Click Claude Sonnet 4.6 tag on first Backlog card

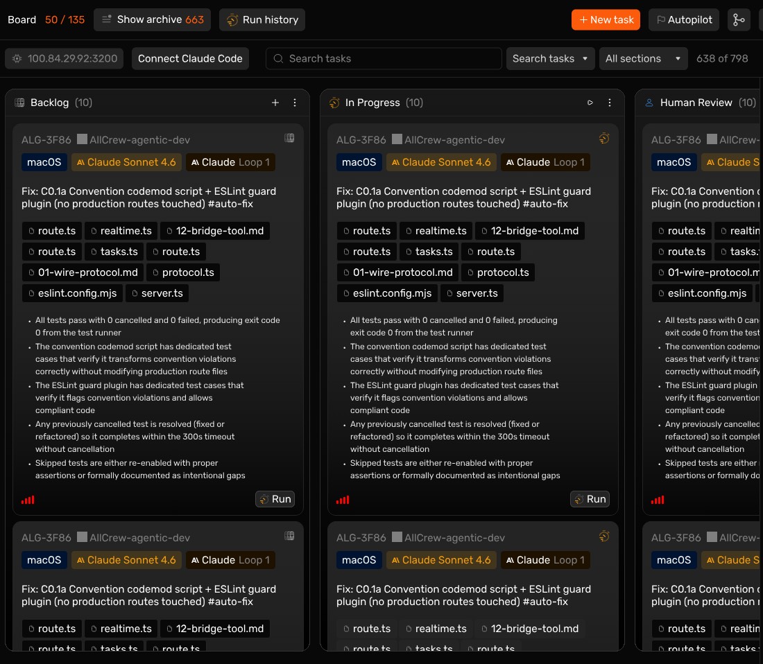coord(126,162)
